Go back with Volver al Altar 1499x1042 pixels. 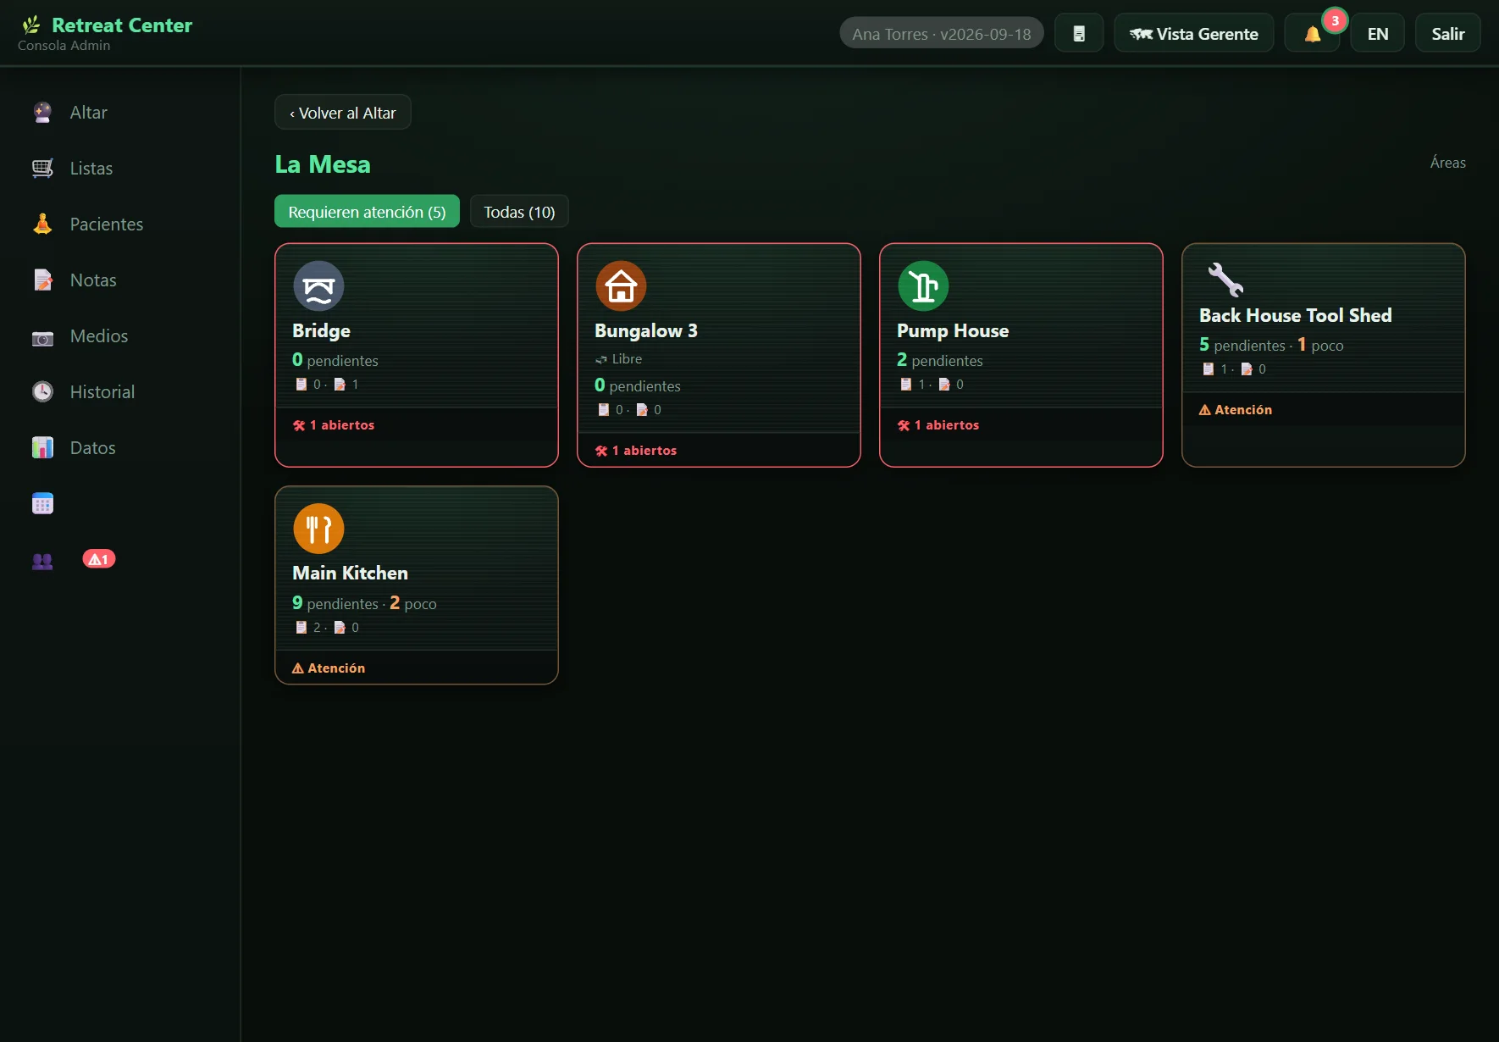tap(343, 113)
